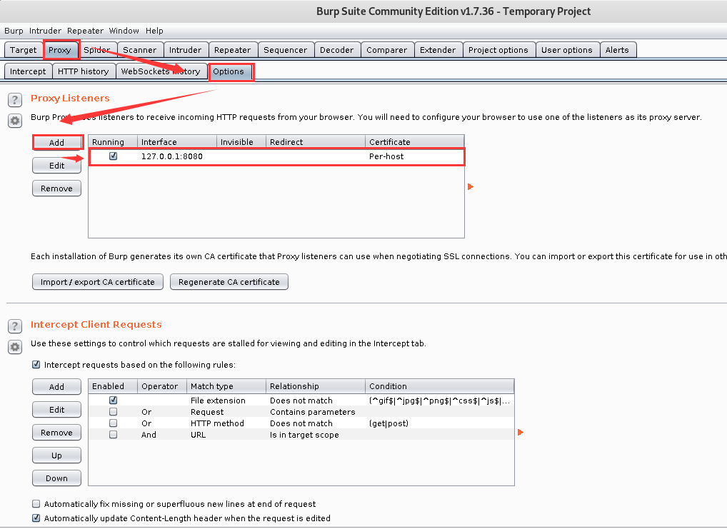Disable the File extension rule checkbox
The width and height of the screenshot is (727, 529).
[113, 400]
